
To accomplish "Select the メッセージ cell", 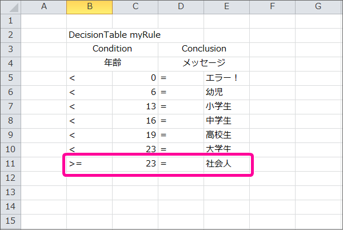I will click(204, 63).
